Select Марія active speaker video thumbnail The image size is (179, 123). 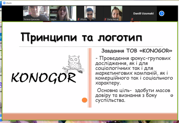click(63, 13)
